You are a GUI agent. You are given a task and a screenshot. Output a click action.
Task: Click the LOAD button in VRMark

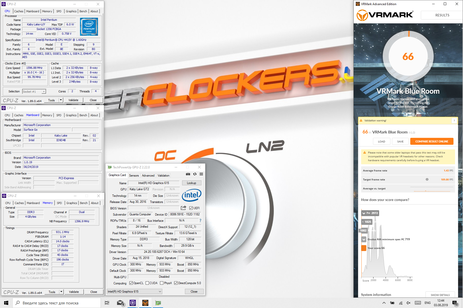click(382, 141)
